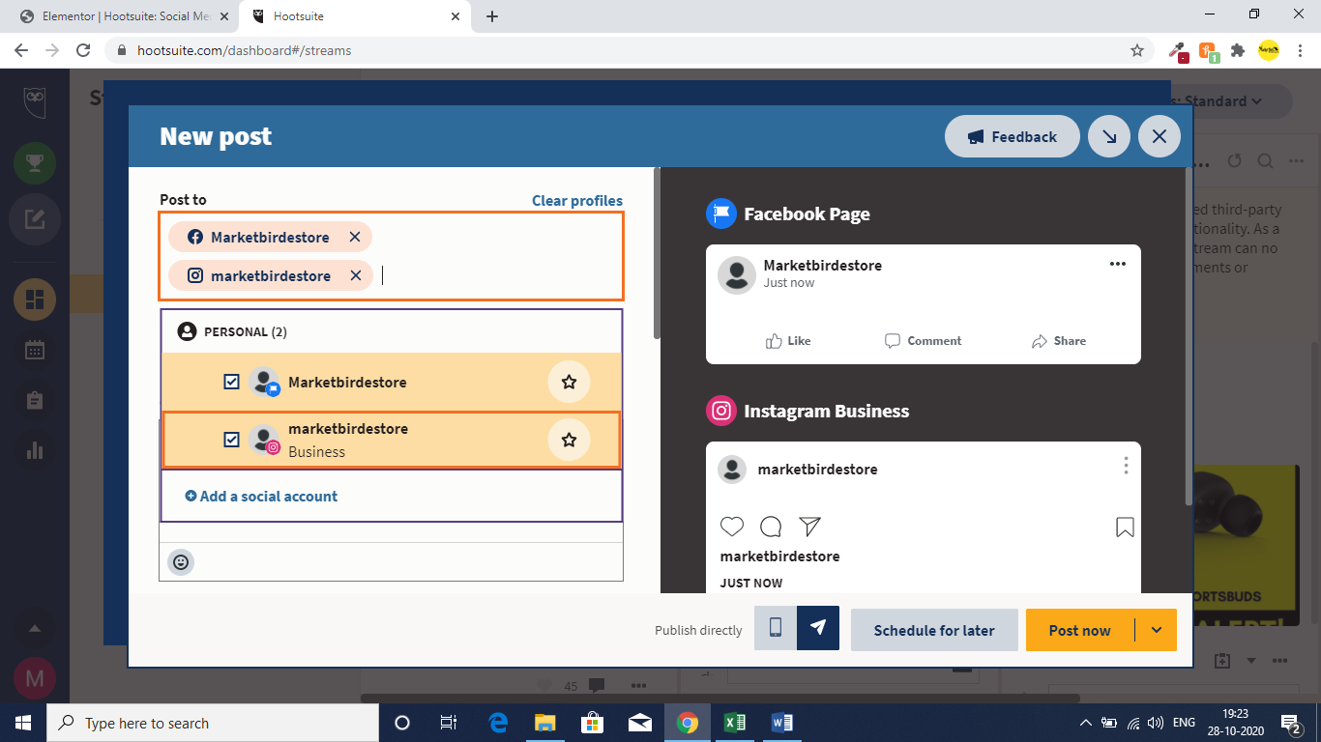Click the preview pane scrollbar
Viewport: 1321px width, 742px height.
coord(1189,338)
